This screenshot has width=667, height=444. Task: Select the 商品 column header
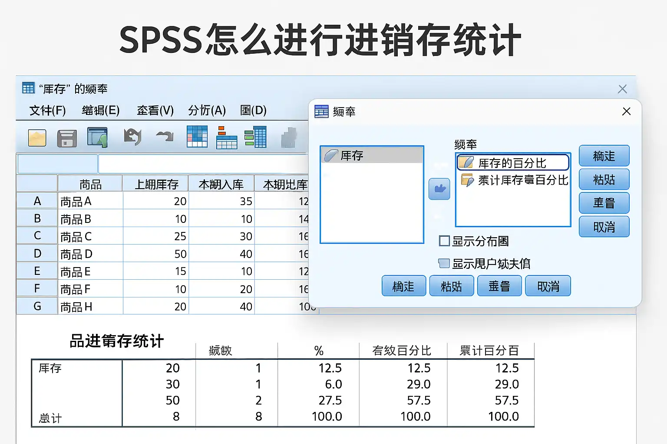[90, 184]
